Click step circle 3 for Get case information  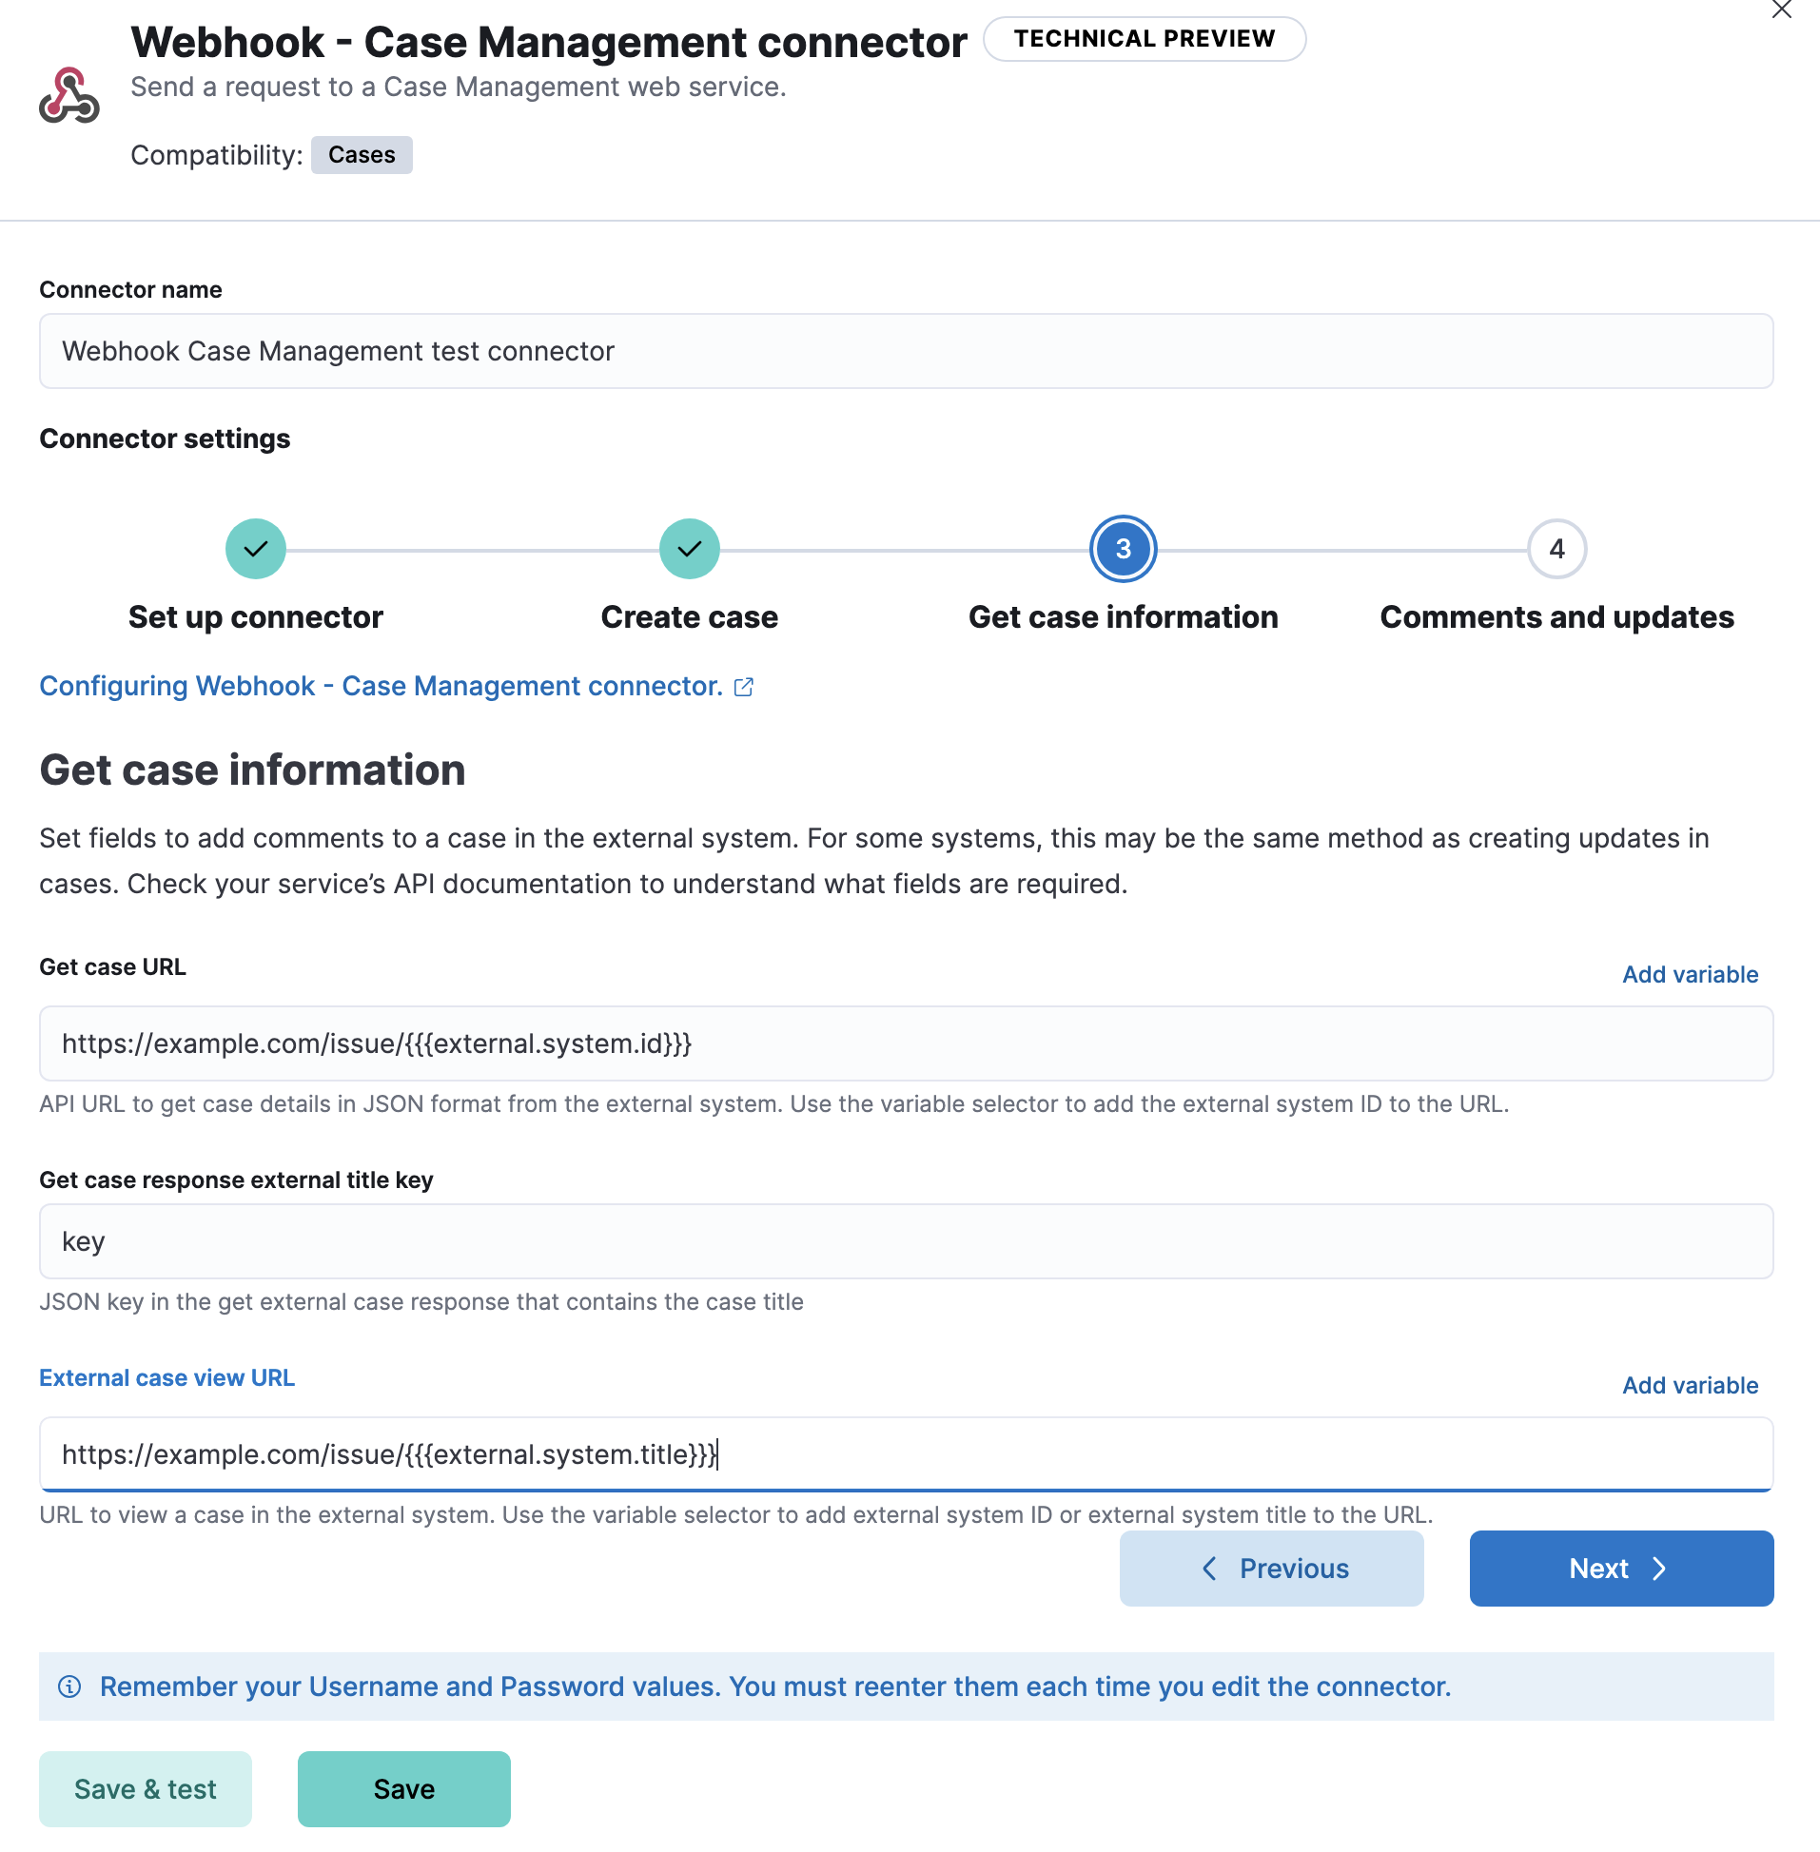(x=1124, y=549)
